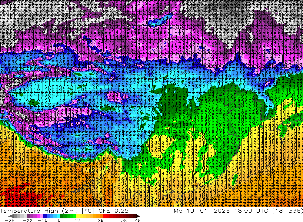Click the cyan swatch next to the dark green
Viewport: 303px width, 222px height.
(58, 216)
